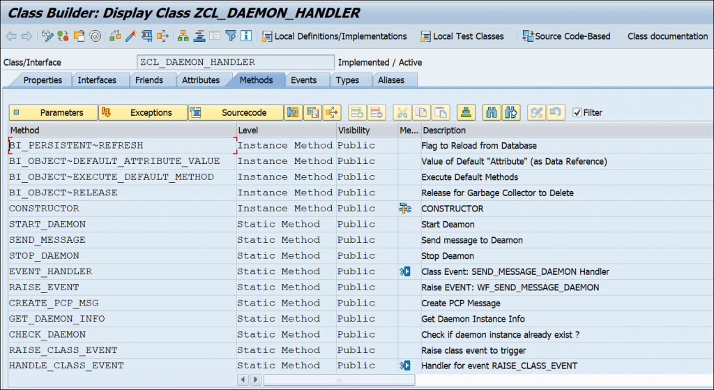Click the horizontal scrollbar right arrow
714x390 pixels.
[x=255, y=380]
